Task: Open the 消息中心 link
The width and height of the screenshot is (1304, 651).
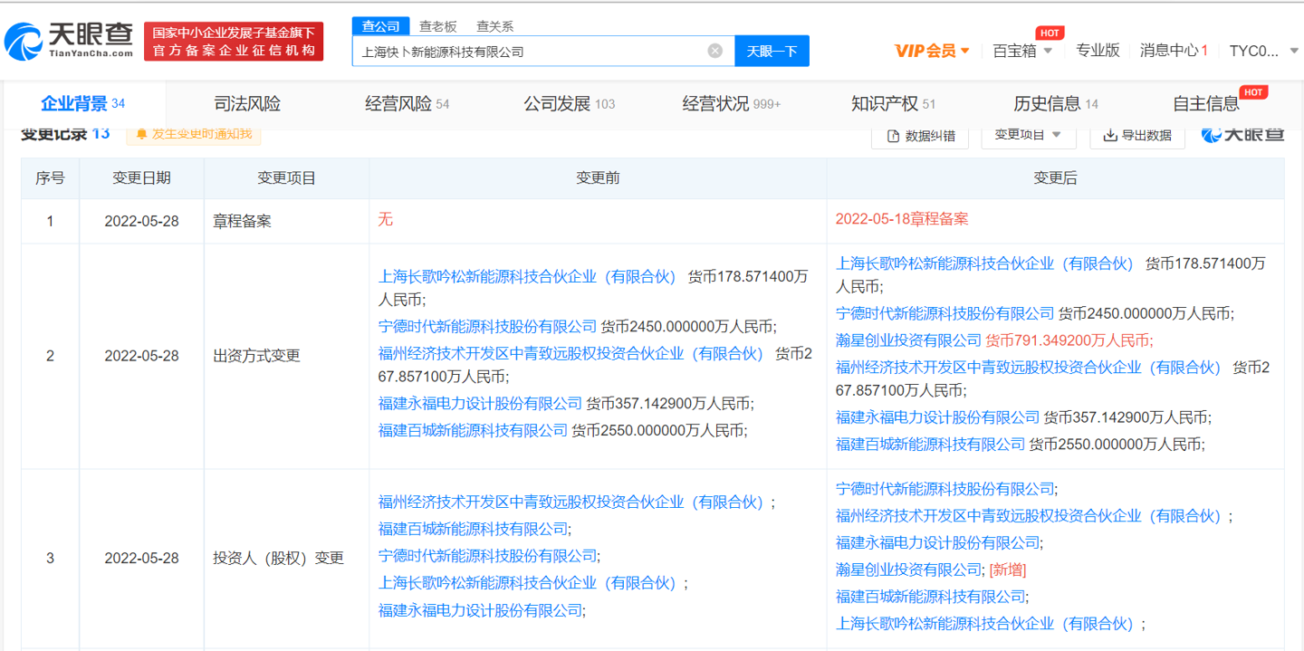Action: 1174,51
